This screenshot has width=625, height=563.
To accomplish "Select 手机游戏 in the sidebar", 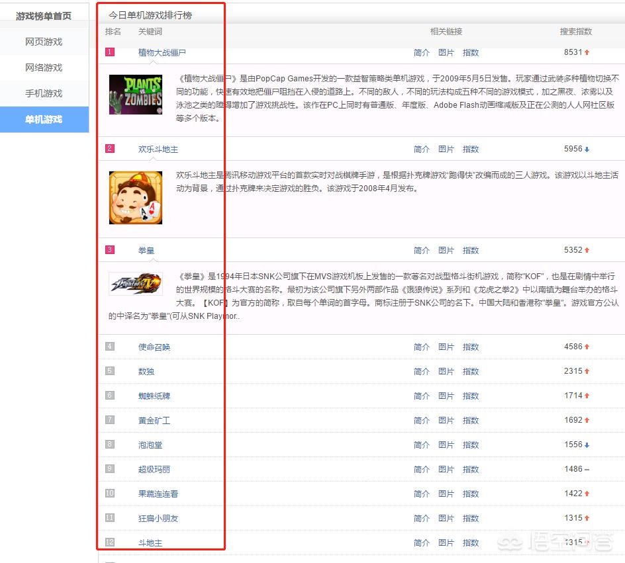I will tap(44, 93).
